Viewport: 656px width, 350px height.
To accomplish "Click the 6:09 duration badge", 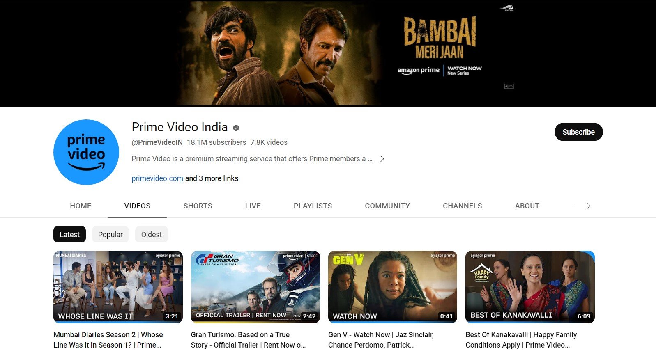I will 584,316.
